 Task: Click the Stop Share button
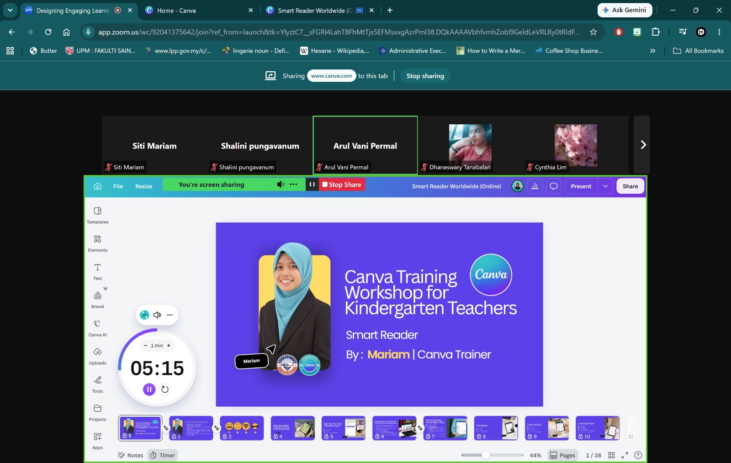click(x=342, y=185)
